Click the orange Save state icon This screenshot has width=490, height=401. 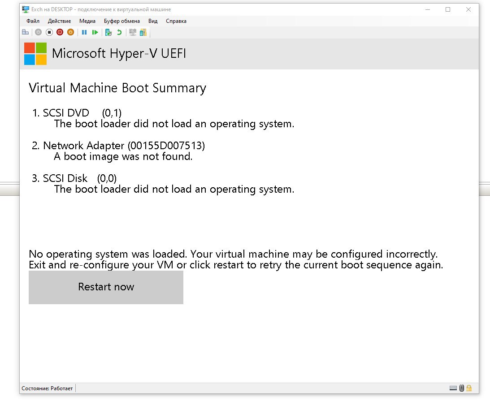pyautogui.click(x=71, y=32)
